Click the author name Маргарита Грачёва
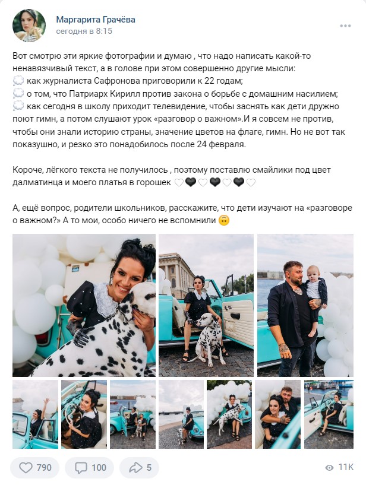Viewport: 366px width, 485px height. tap(96, 20)
